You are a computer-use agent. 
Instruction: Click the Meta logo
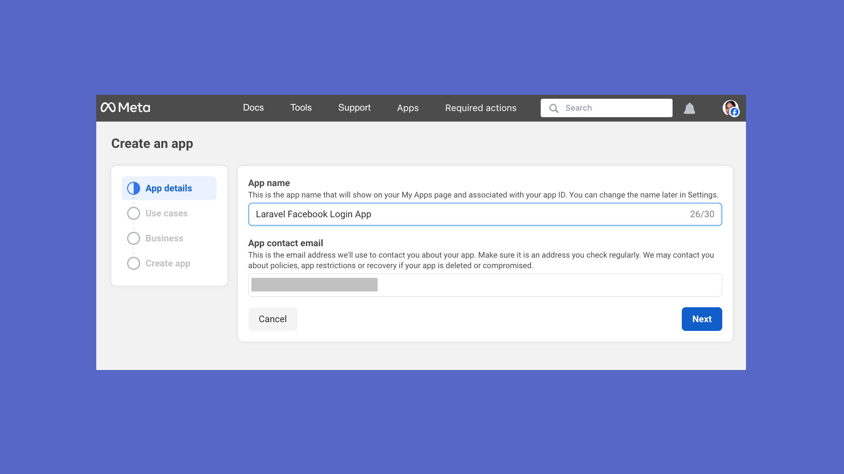[x=126, y=108]
